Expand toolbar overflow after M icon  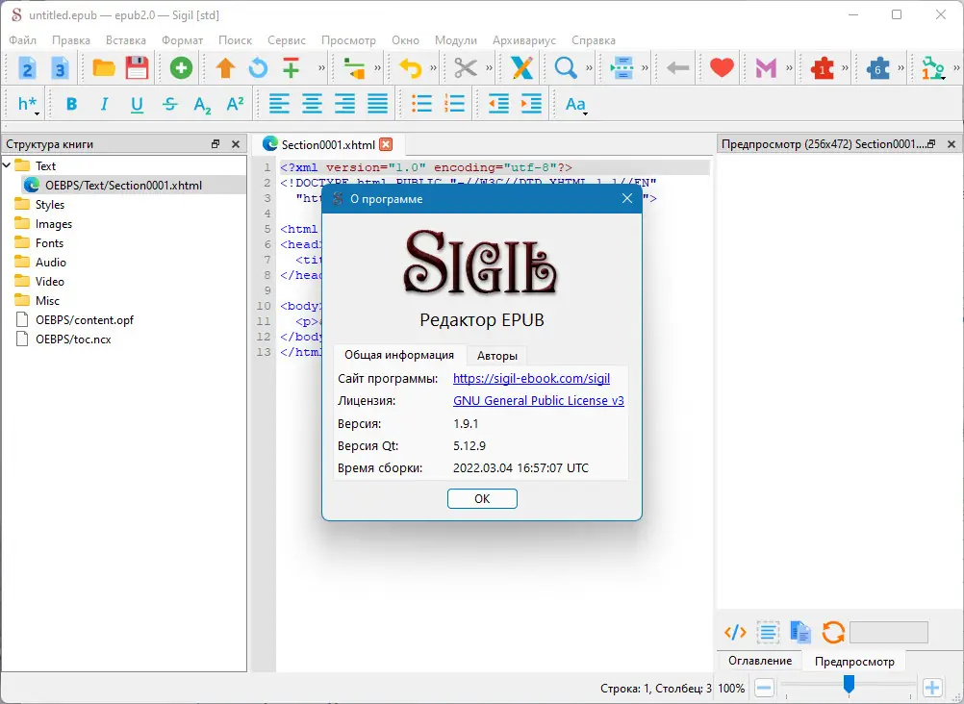pos(790,67)
